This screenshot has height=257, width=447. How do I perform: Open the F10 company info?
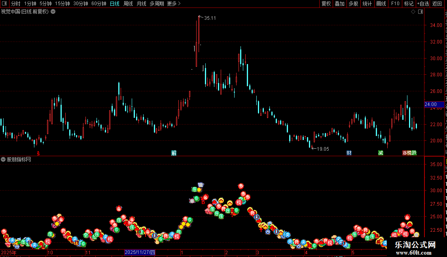point(395,4)
